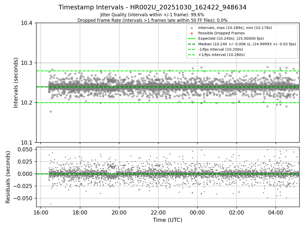Click the 04:00 tick label on time axis
305x229 pixels.
(x=276, y=212)
